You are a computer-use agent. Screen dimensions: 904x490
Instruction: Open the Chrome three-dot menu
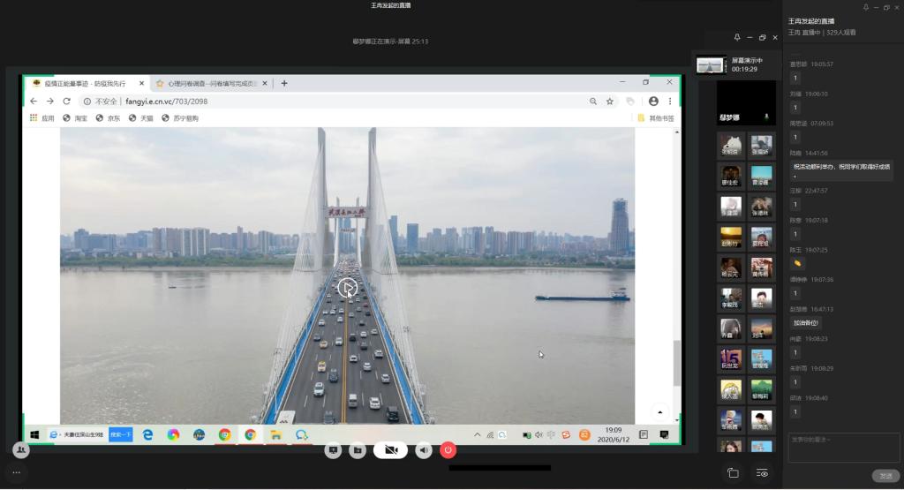coord(671,102)
